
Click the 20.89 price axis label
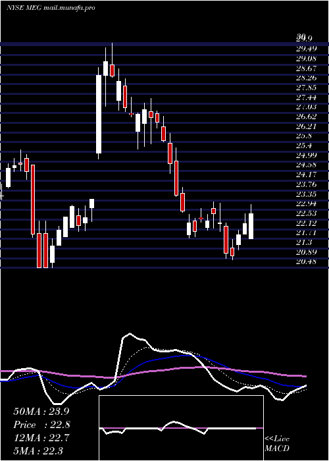pyautogui.click(x=307, y=252)
